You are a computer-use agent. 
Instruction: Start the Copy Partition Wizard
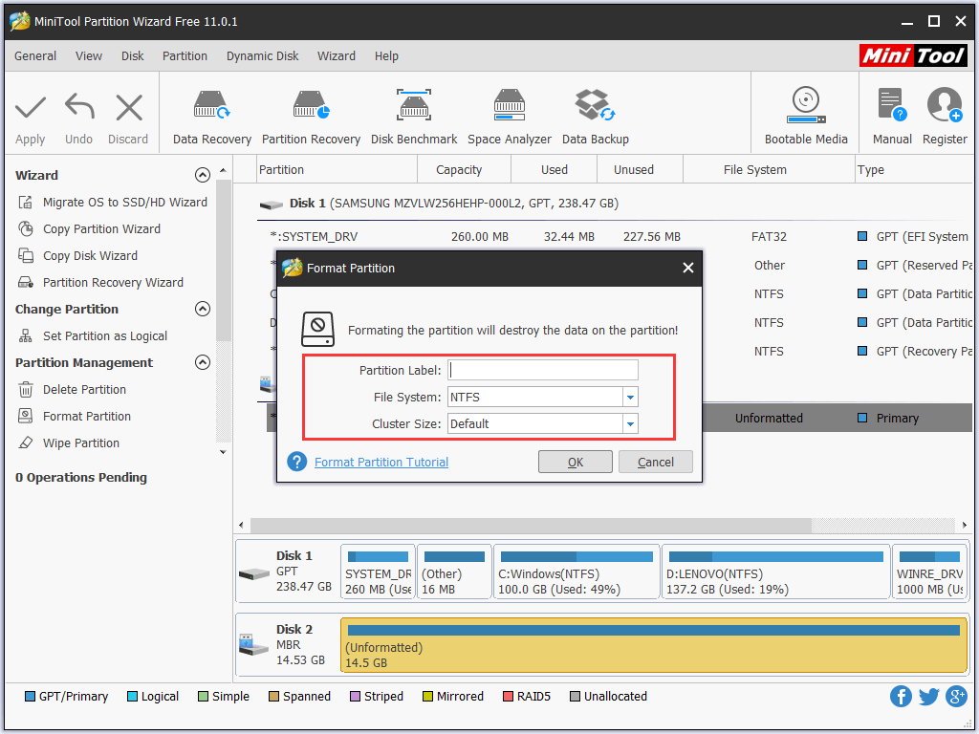[90, 229]
